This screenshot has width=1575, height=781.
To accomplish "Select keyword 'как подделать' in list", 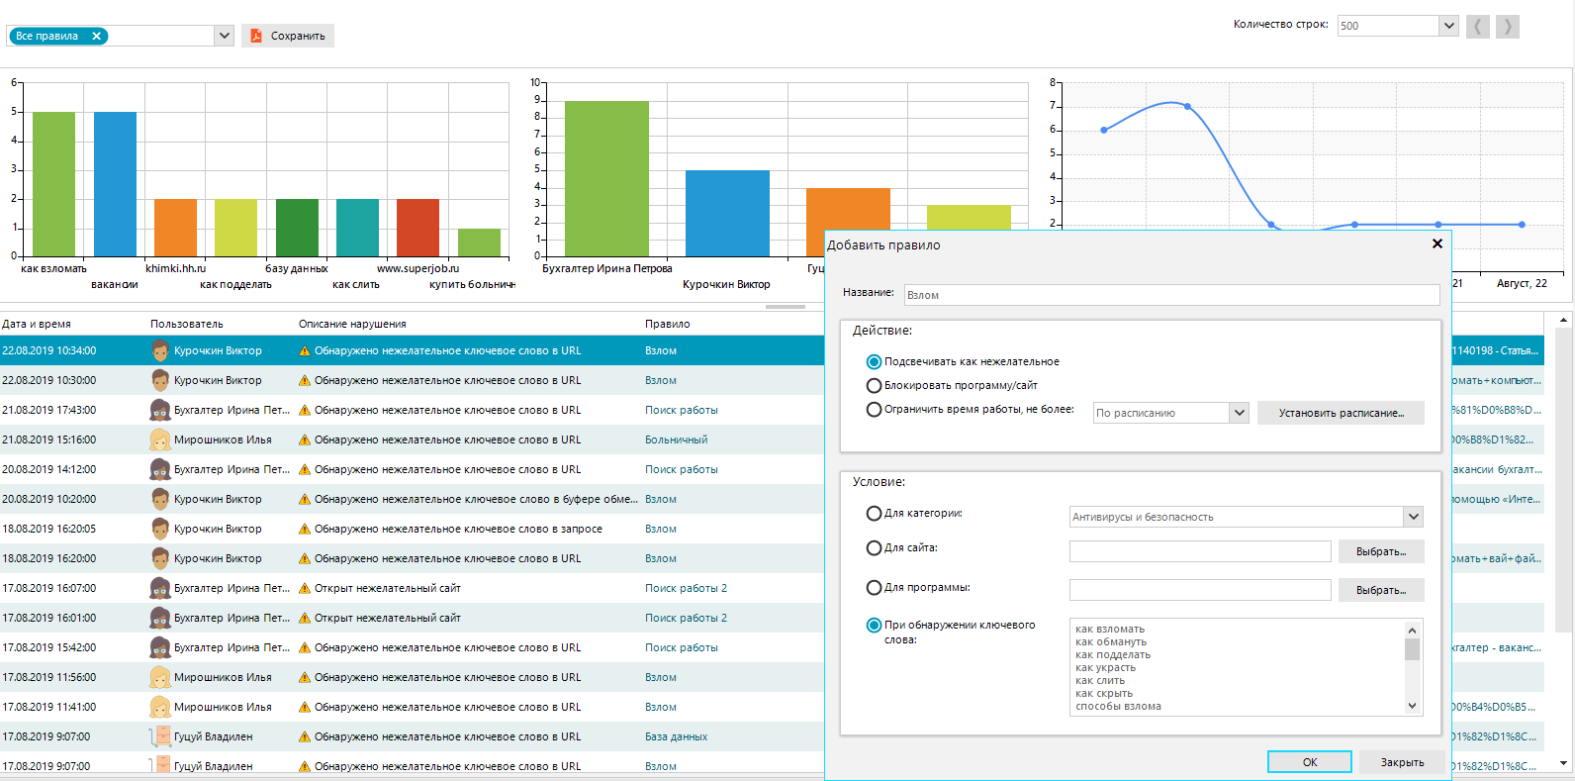I will pos(1113,654).
